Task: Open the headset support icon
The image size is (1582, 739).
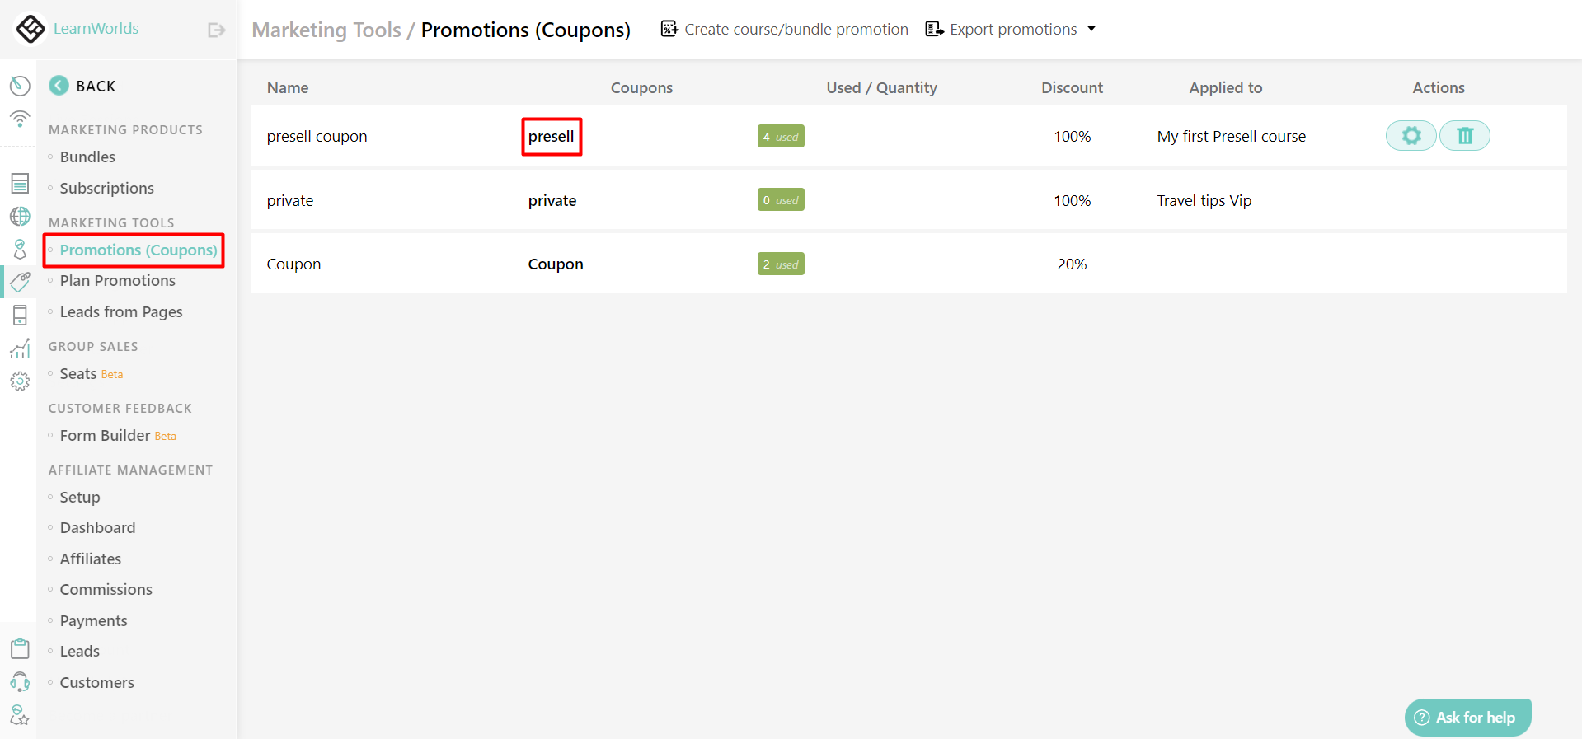Action: pos(20,681)
